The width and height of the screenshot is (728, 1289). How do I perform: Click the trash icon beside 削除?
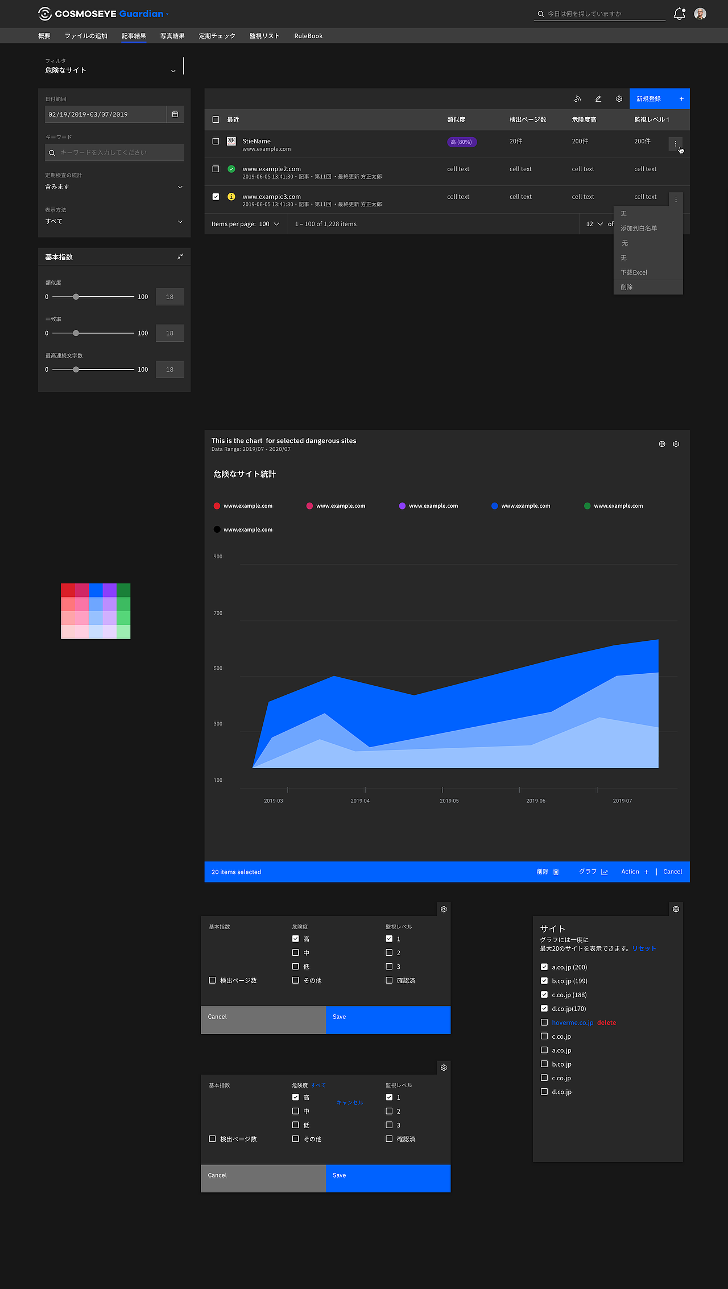click(556, 872)
